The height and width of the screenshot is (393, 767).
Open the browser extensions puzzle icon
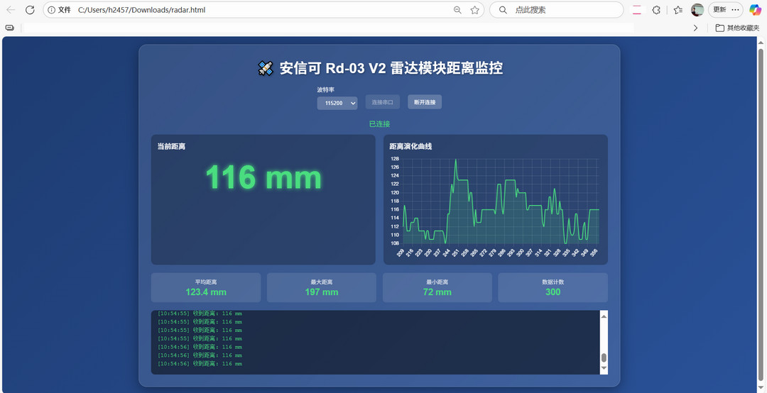656,10
